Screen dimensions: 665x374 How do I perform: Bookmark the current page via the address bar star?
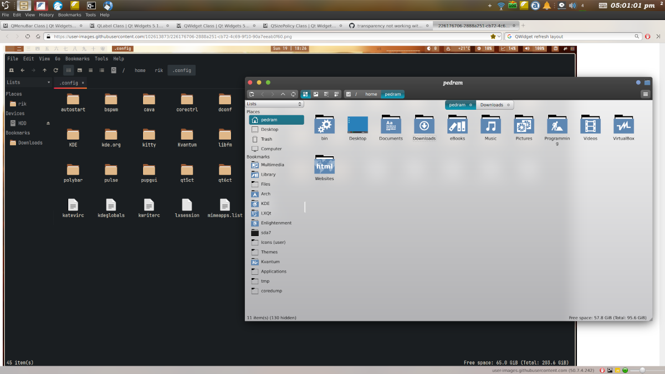click(x=493, y=37)
